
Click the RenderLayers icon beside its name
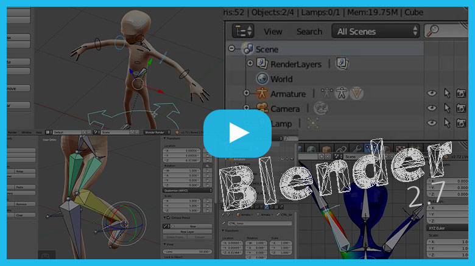[262, 64]
